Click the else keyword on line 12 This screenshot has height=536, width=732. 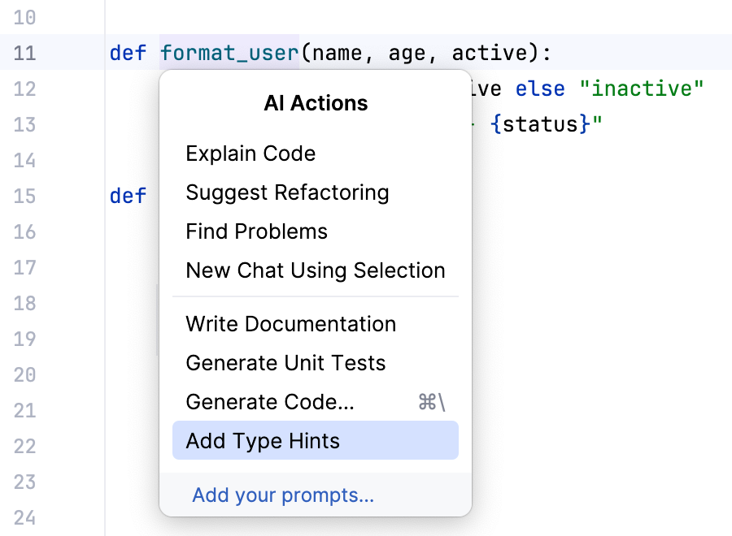click(x=539, y=89)
